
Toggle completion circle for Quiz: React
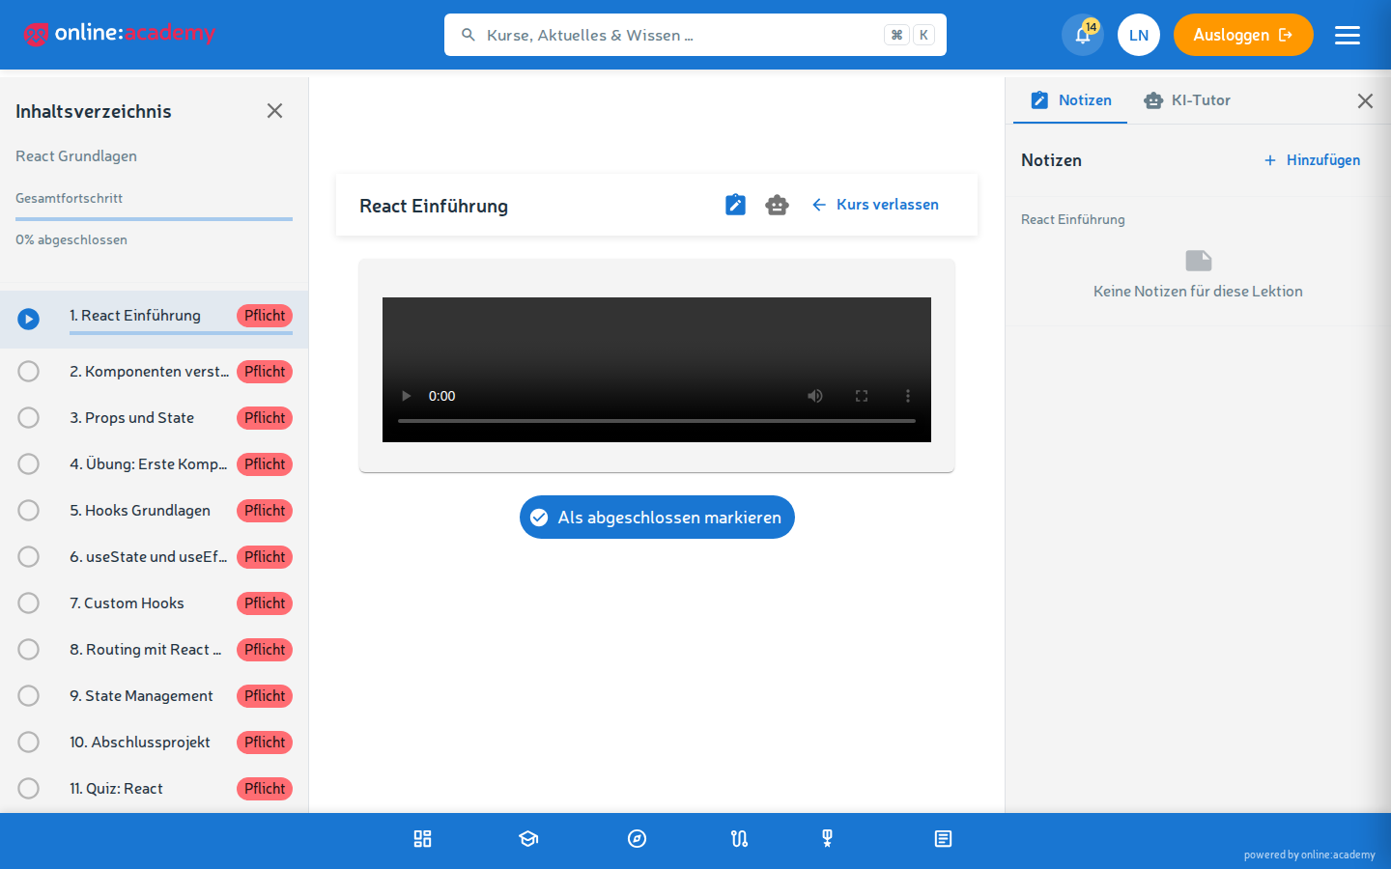click(29, 789)
